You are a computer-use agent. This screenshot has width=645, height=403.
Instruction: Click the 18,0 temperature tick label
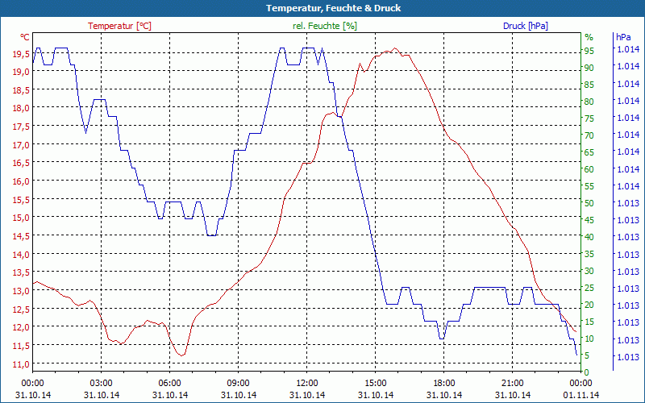[x=21, y=108]
